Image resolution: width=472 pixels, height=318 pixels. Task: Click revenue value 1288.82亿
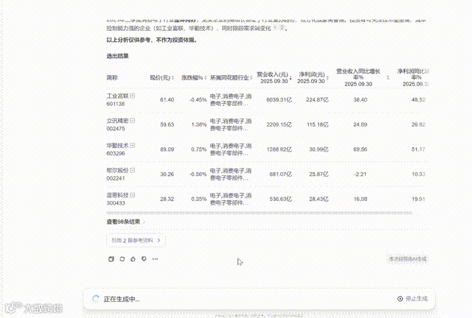[279, 149]
